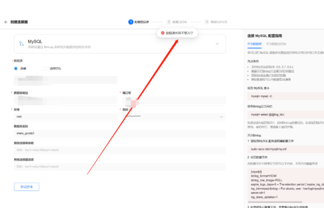Click the 'select @@log_bin;' code block
324x208 pixels.
pos(286,115)
